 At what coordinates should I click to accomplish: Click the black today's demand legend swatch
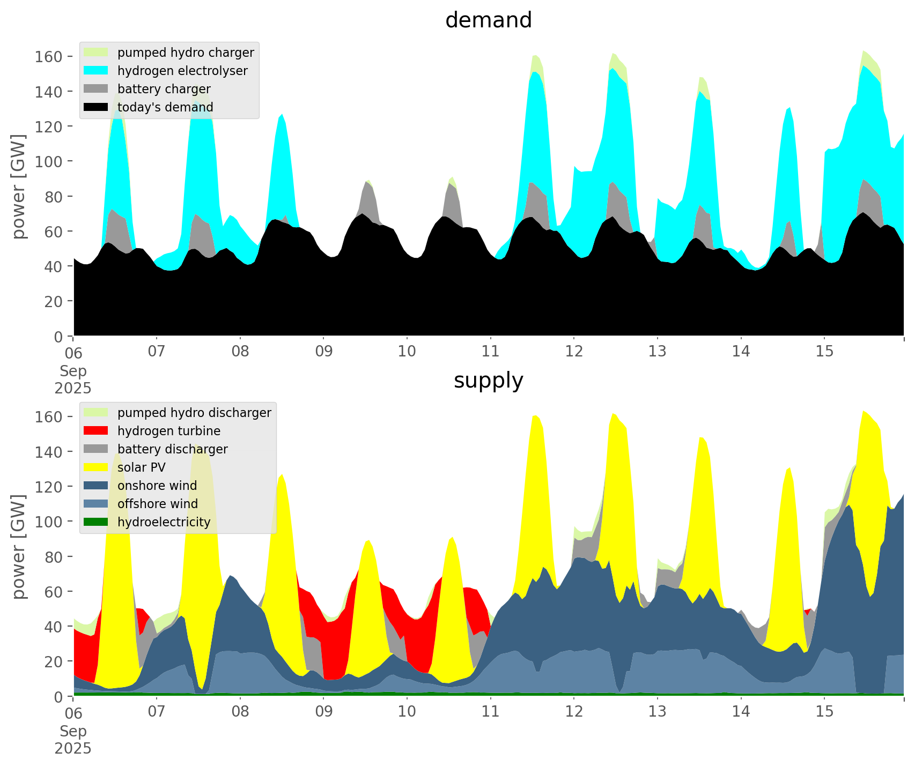tap(96, 107)
